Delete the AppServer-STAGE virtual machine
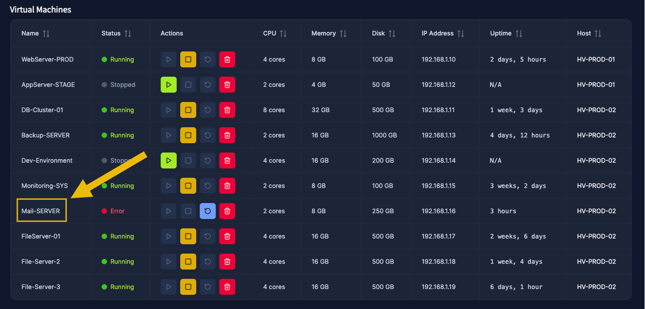The height and width of the screenshot is (309, 645). pyautogui.click(x=227, y=85)
